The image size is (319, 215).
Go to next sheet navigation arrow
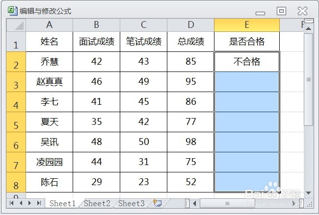pos(30,203)
